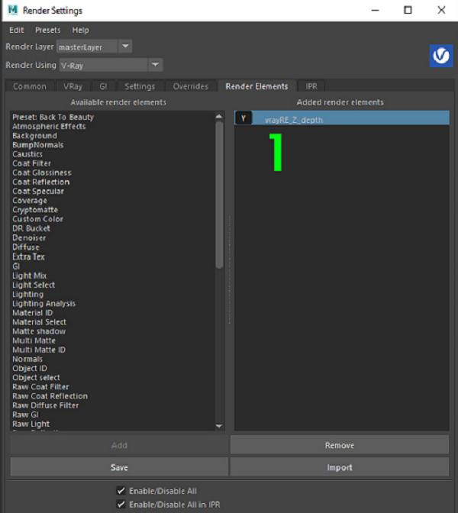This screenshot has width=458, height=513.
Task: Select Cryptomatte in available render elements
Action: tap(35, 210)
